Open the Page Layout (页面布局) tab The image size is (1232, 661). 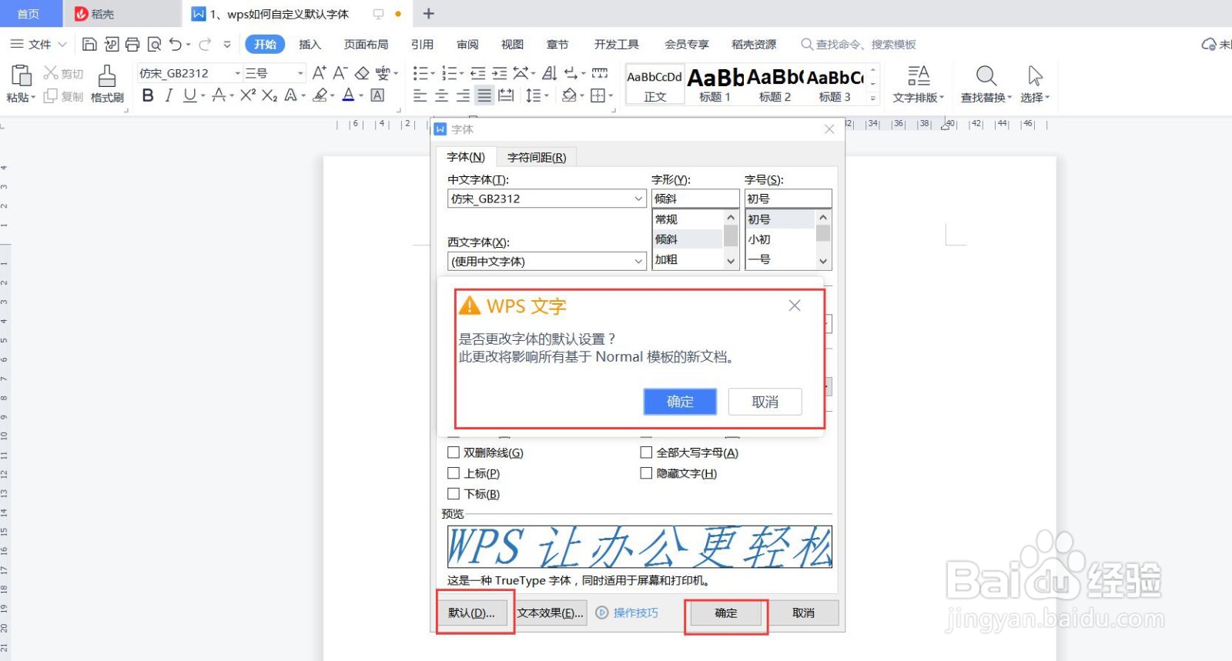coord(366,45)
